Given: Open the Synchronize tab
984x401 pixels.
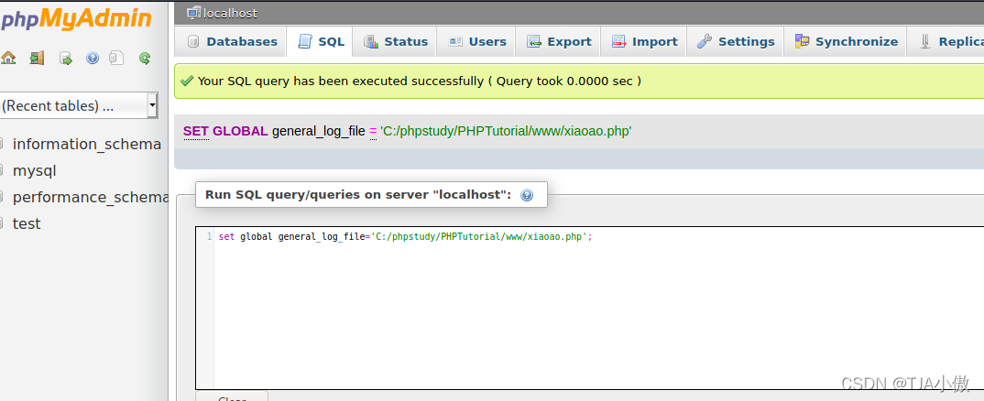Looking at the screenshot, I should pyautogui.click(x=846, y=41).
